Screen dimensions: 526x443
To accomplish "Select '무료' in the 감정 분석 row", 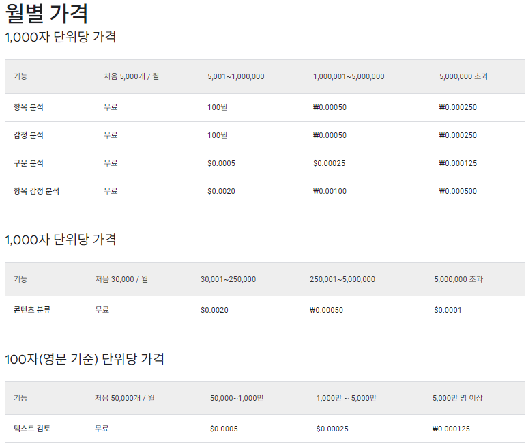I will (x=111, y=135).
